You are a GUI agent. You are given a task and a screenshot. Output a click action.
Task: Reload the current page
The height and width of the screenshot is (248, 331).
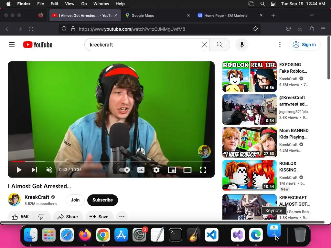[31, 29]
